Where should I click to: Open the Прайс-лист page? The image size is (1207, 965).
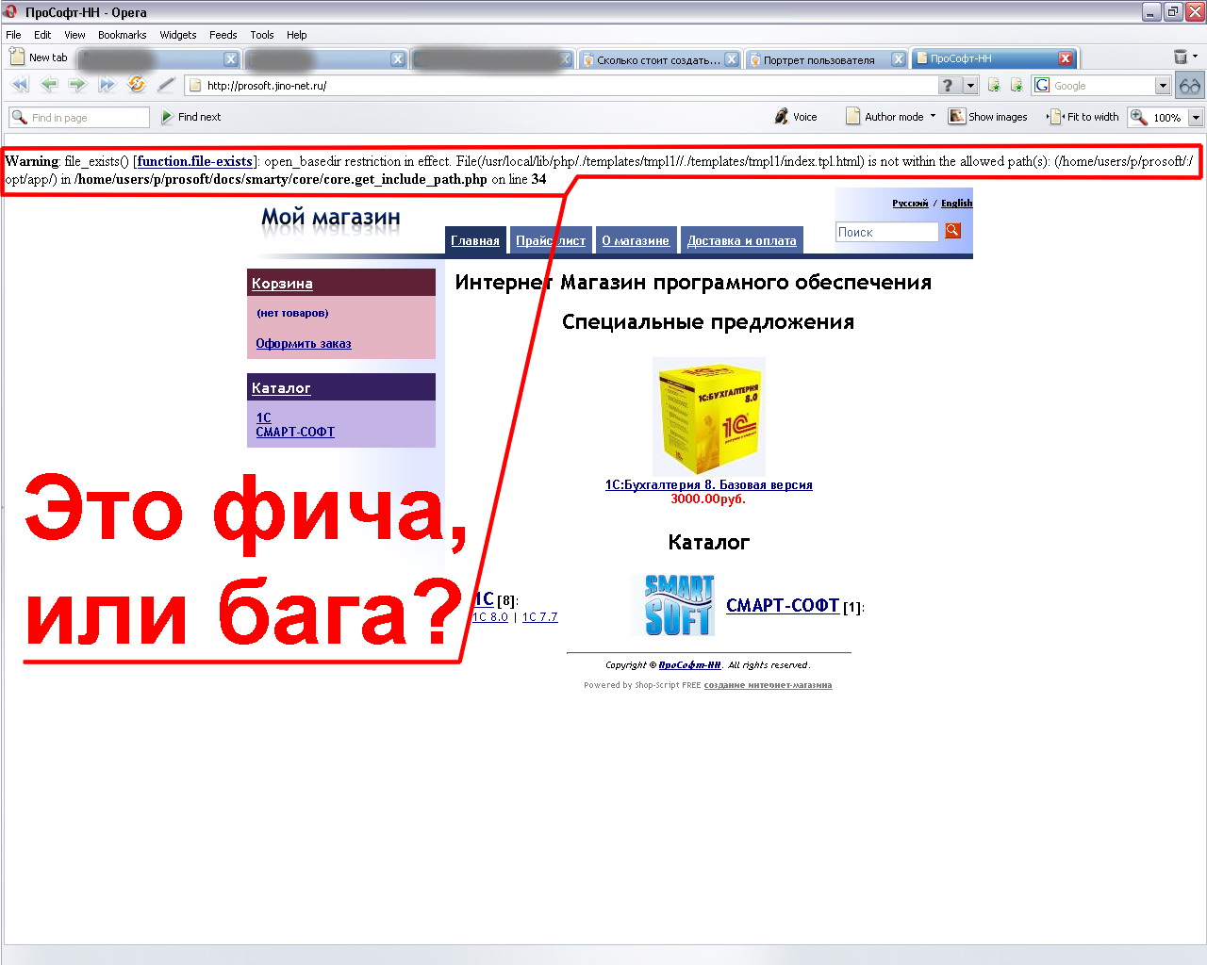click(551, 240)
